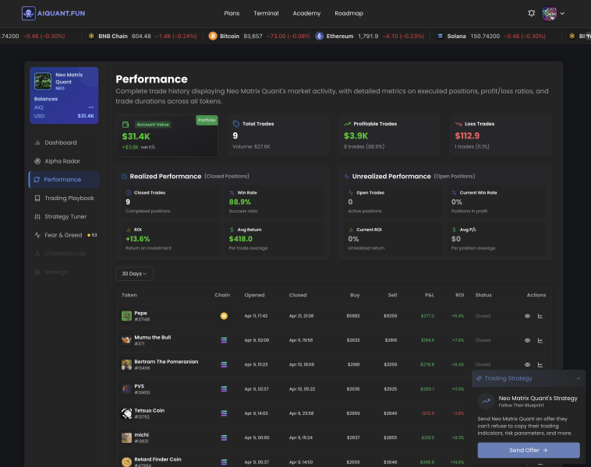Collapse the Trading Strategy panel
Viewport: 591px width, 467px height.
[578, 378]
